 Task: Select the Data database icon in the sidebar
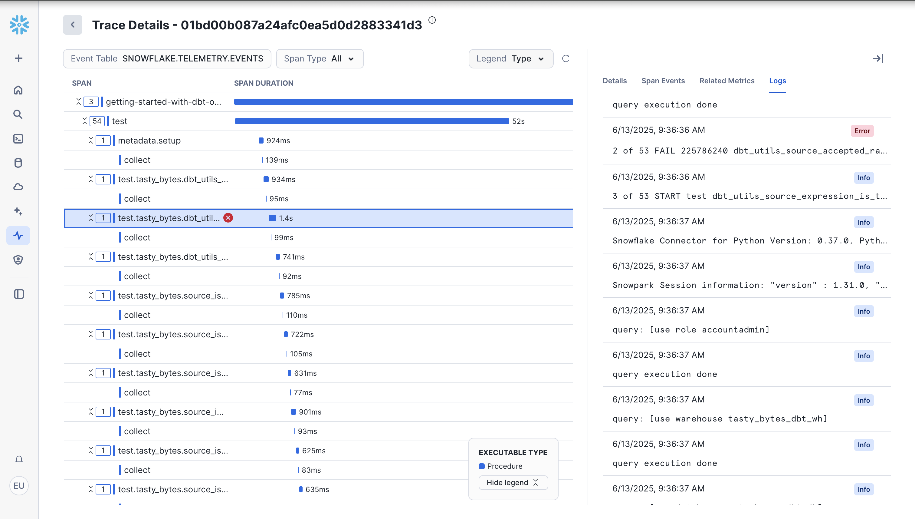18,163
